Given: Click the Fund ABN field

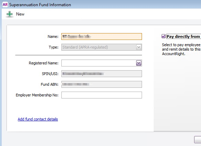Looking at the screenshot, I should click(102, 84).
